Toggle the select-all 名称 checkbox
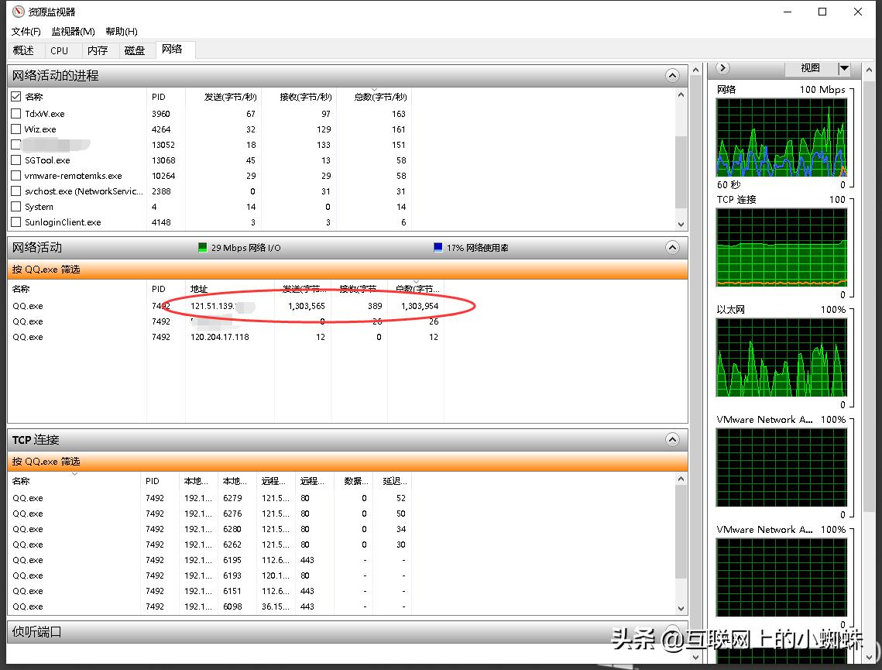The height and width of the screenshot is (670, 882). tap(16, 97)
